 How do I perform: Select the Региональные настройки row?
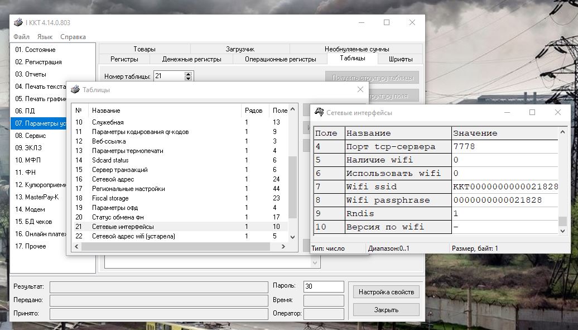point(180,189)
